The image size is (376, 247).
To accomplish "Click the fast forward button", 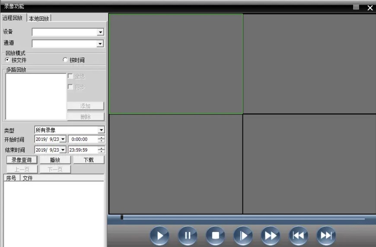I will 271,235.
